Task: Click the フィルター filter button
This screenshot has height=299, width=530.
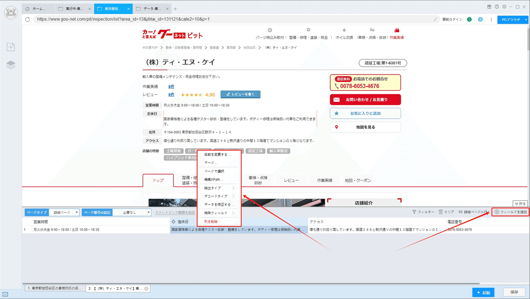Action: click(423, 212)
